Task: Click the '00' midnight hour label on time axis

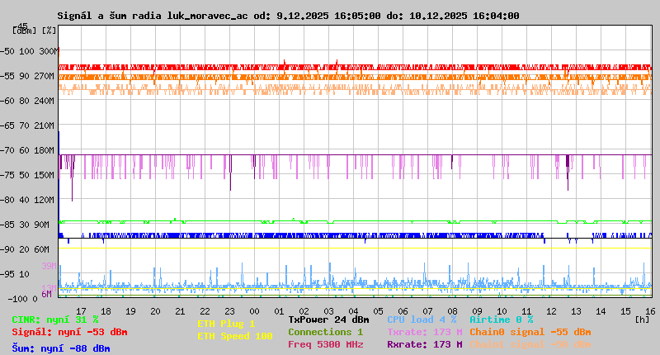Action: click(x=254, y=311)
